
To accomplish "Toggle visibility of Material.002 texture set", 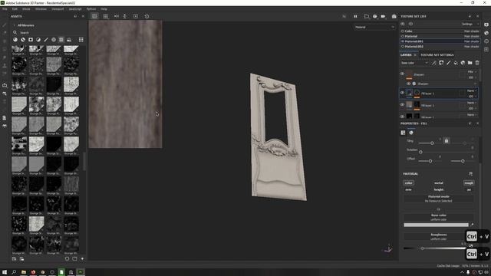I will tap(402, 47).
